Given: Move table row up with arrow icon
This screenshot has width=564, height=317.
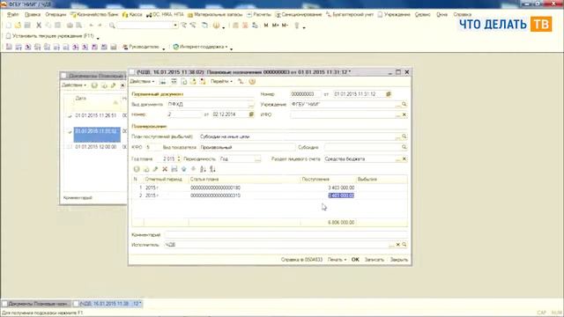Looking at the screenshot, I should click(184, 169).
